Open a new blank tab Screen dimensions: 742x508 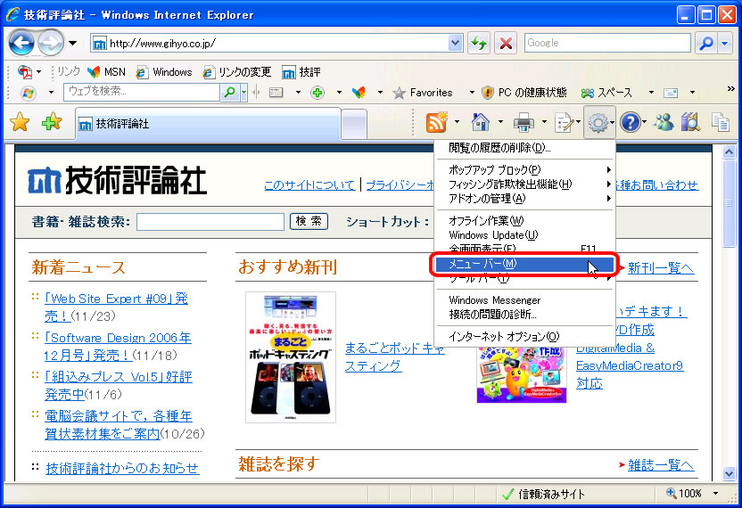coord(354,125)
